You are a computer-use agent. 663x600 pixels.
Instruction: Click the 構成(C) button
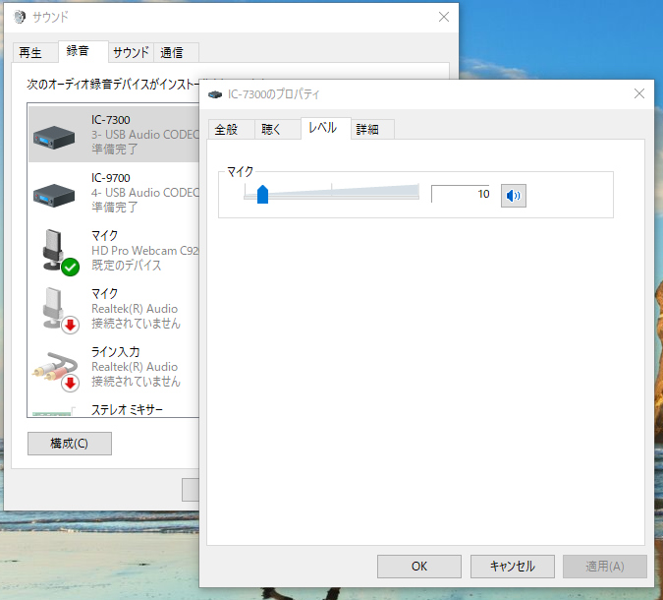tap(70, 444)
